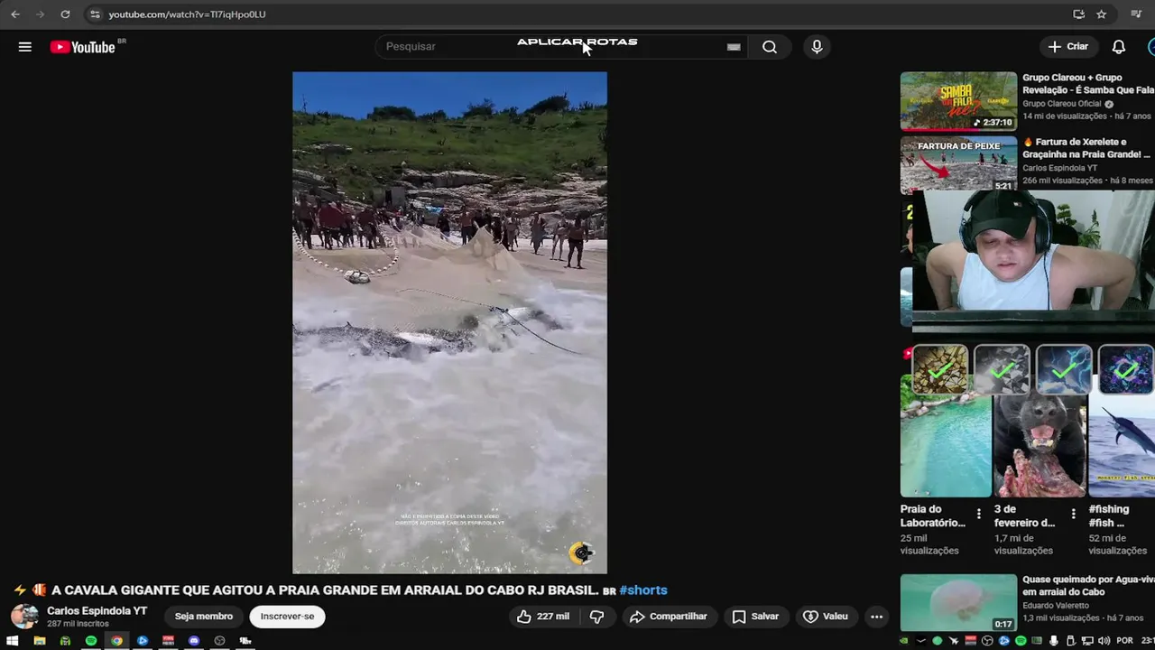Open Carlos Espindola YT channel avatar
The width and height of the screenshot is (1155, 650).
(x=24, y=617)
